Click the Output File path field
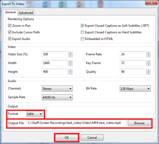Viewport: 159px width, 144px height. point(76,123)
